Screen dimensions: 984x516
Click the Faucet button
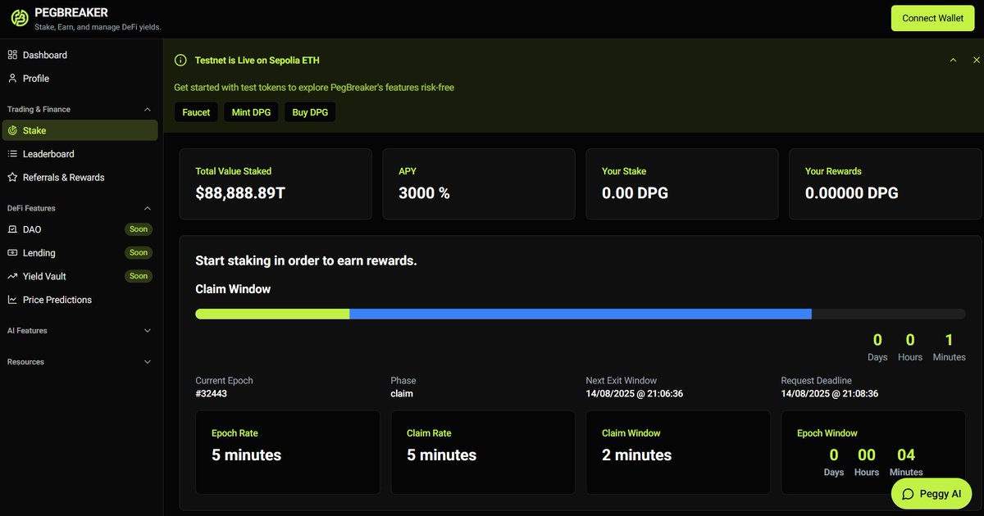click(x=196, y=112)
